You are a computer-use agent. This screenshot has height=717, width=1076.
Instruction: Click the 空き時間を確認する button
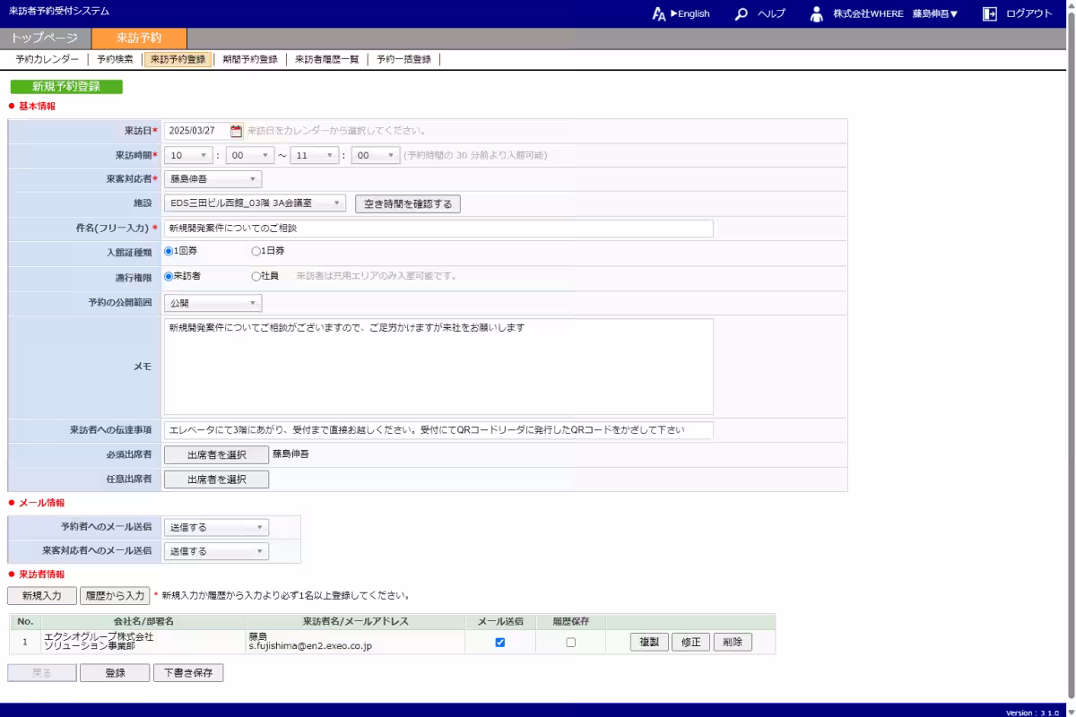pos(407,203)
